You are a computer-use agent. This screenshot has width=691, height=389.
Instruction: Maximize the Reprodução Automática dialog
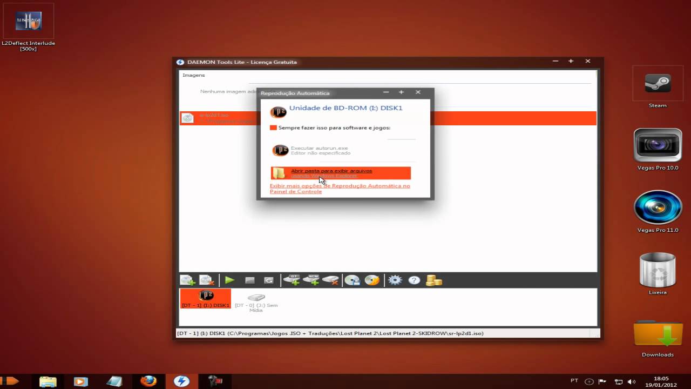[401, 92]
